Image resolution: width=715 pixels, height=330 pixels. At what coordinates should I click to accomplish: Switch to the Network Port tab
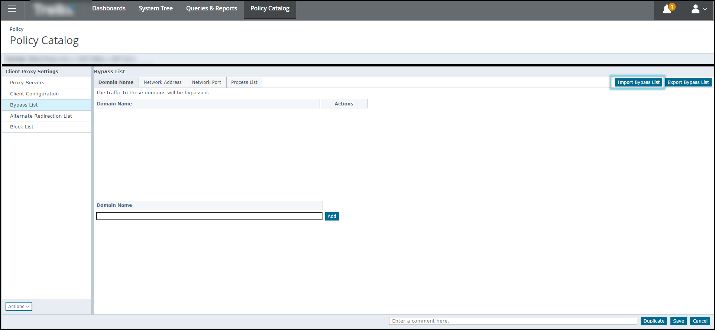[x=206, y=82]
